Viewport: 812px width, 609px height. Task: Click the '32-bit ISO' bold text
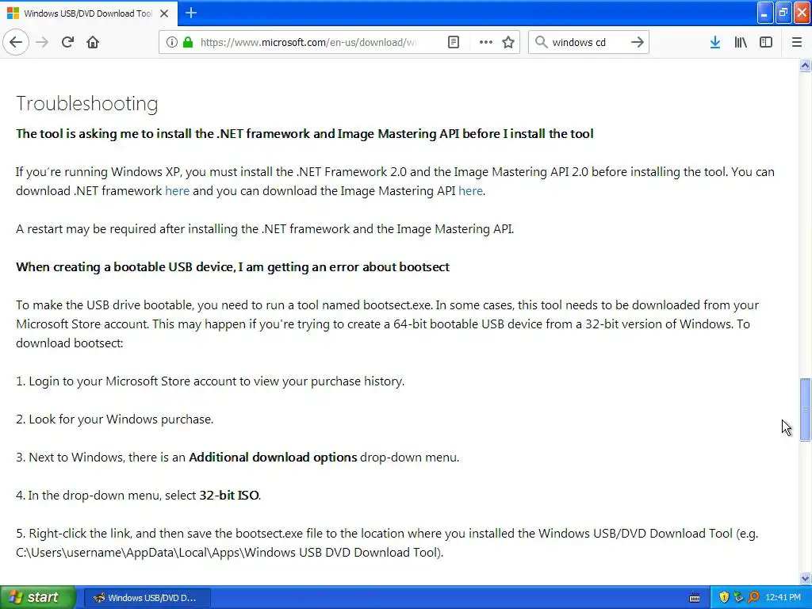[229, 496]
